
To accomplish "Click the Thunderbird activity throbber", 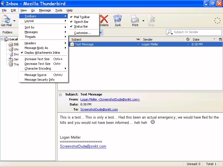I will [217, 21].
